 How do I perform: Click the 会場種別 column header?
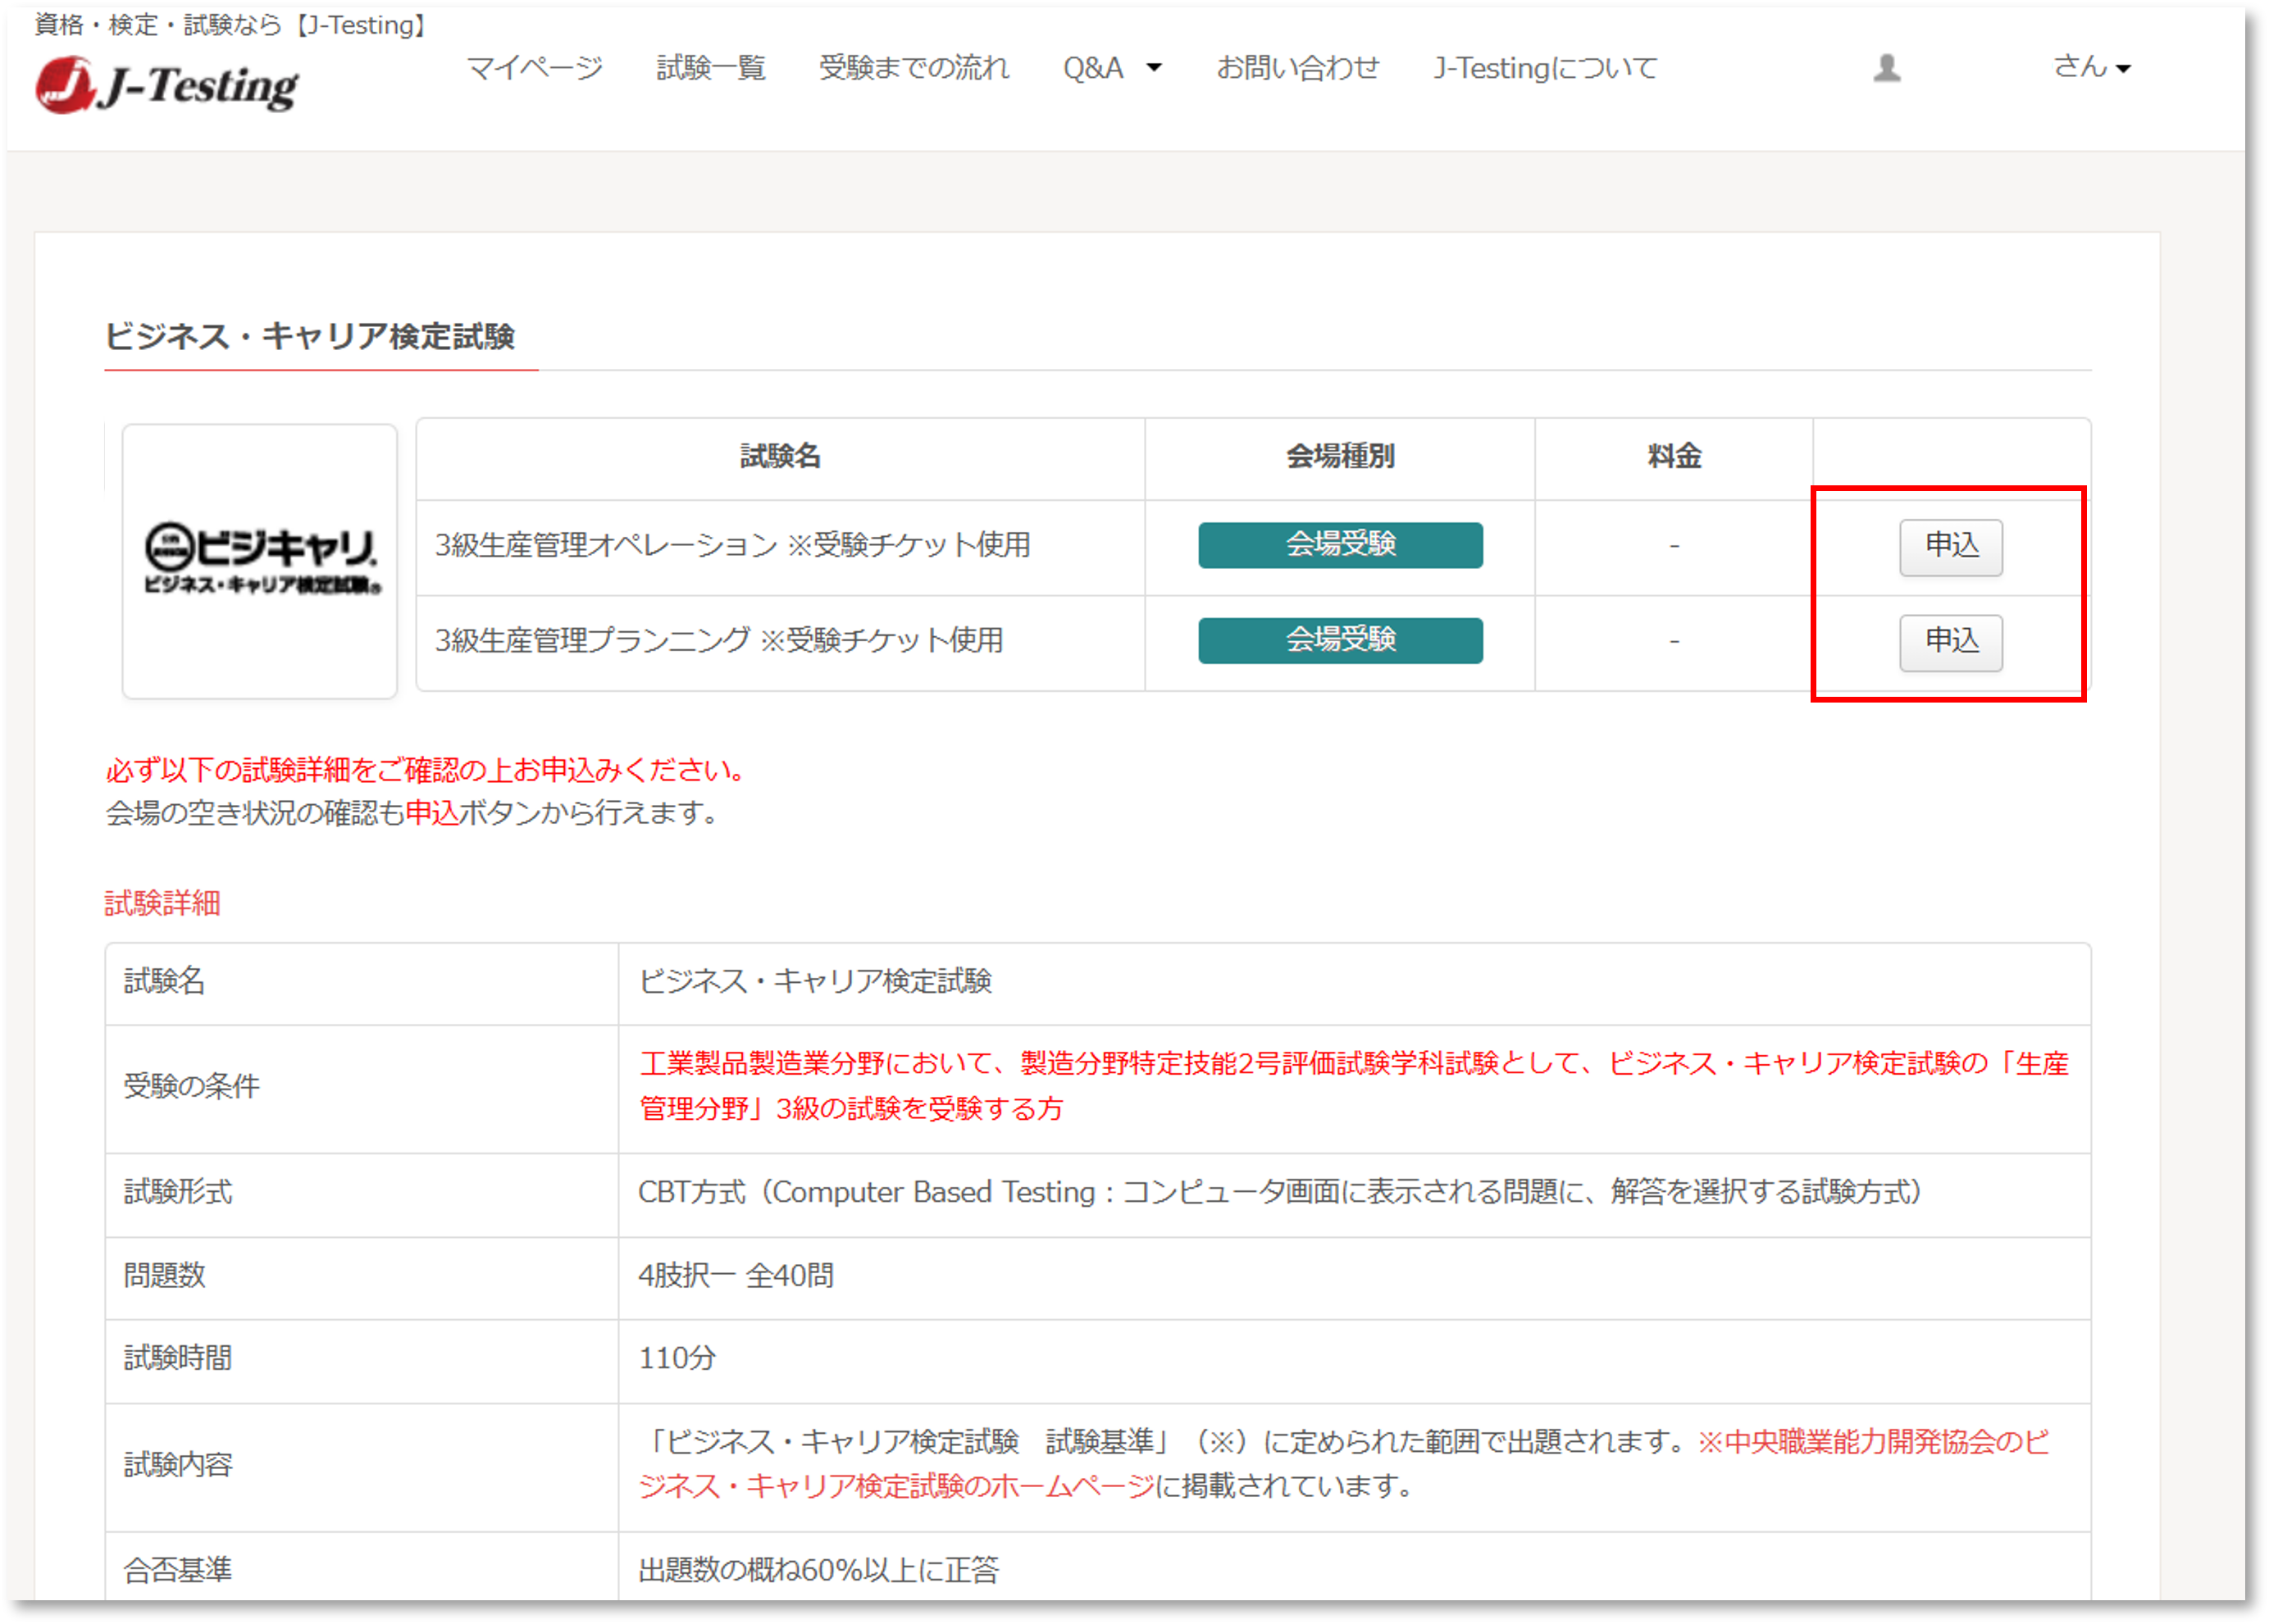[1339, 457]
